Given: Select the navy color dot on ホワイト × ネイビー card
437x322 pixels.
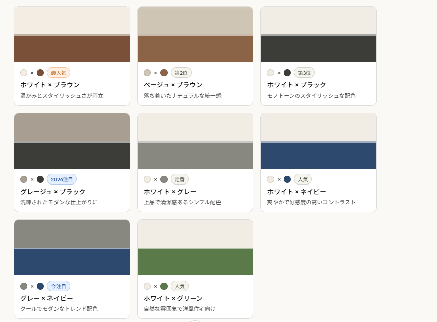Looking at the screenshot, I should pyautogui.click(x=287, y=179).
